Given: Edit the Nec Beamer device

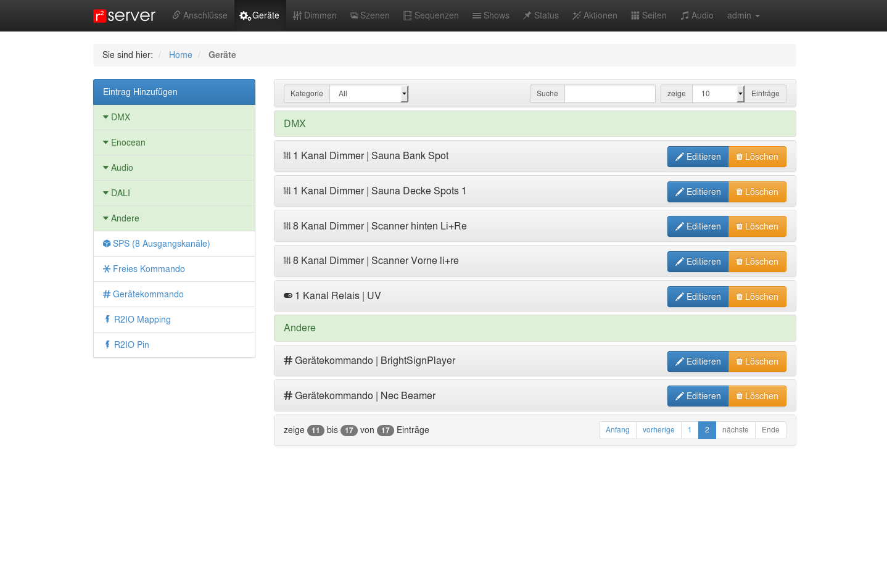Looking at the screenshot, I should coord(698,396).
